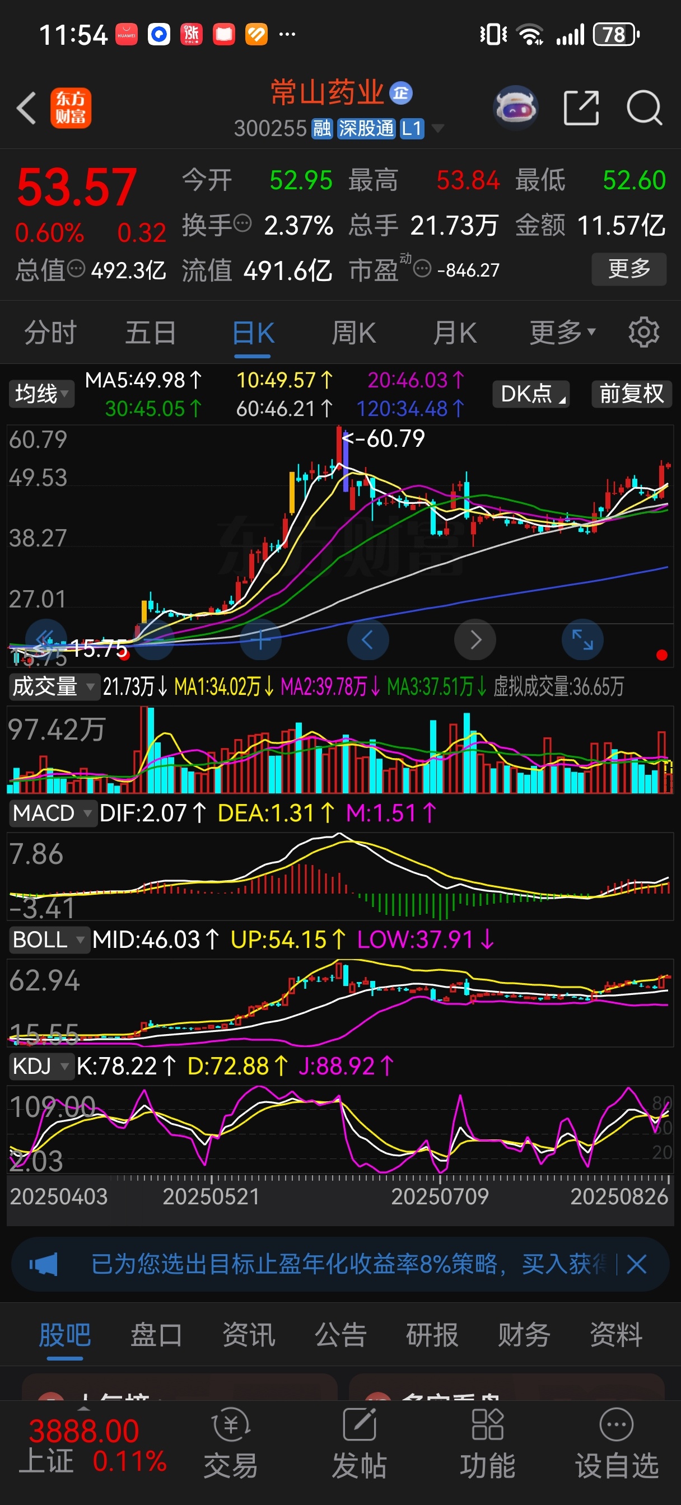681x1505 pixels.
Task: Open chart settings gear icon
Action: point(643,333)
